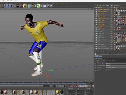Image resolution: width=126 pixels, height=95 pixels.
Task: Open Render Settings with the gear clapperboard
Action: pos(25,6)
